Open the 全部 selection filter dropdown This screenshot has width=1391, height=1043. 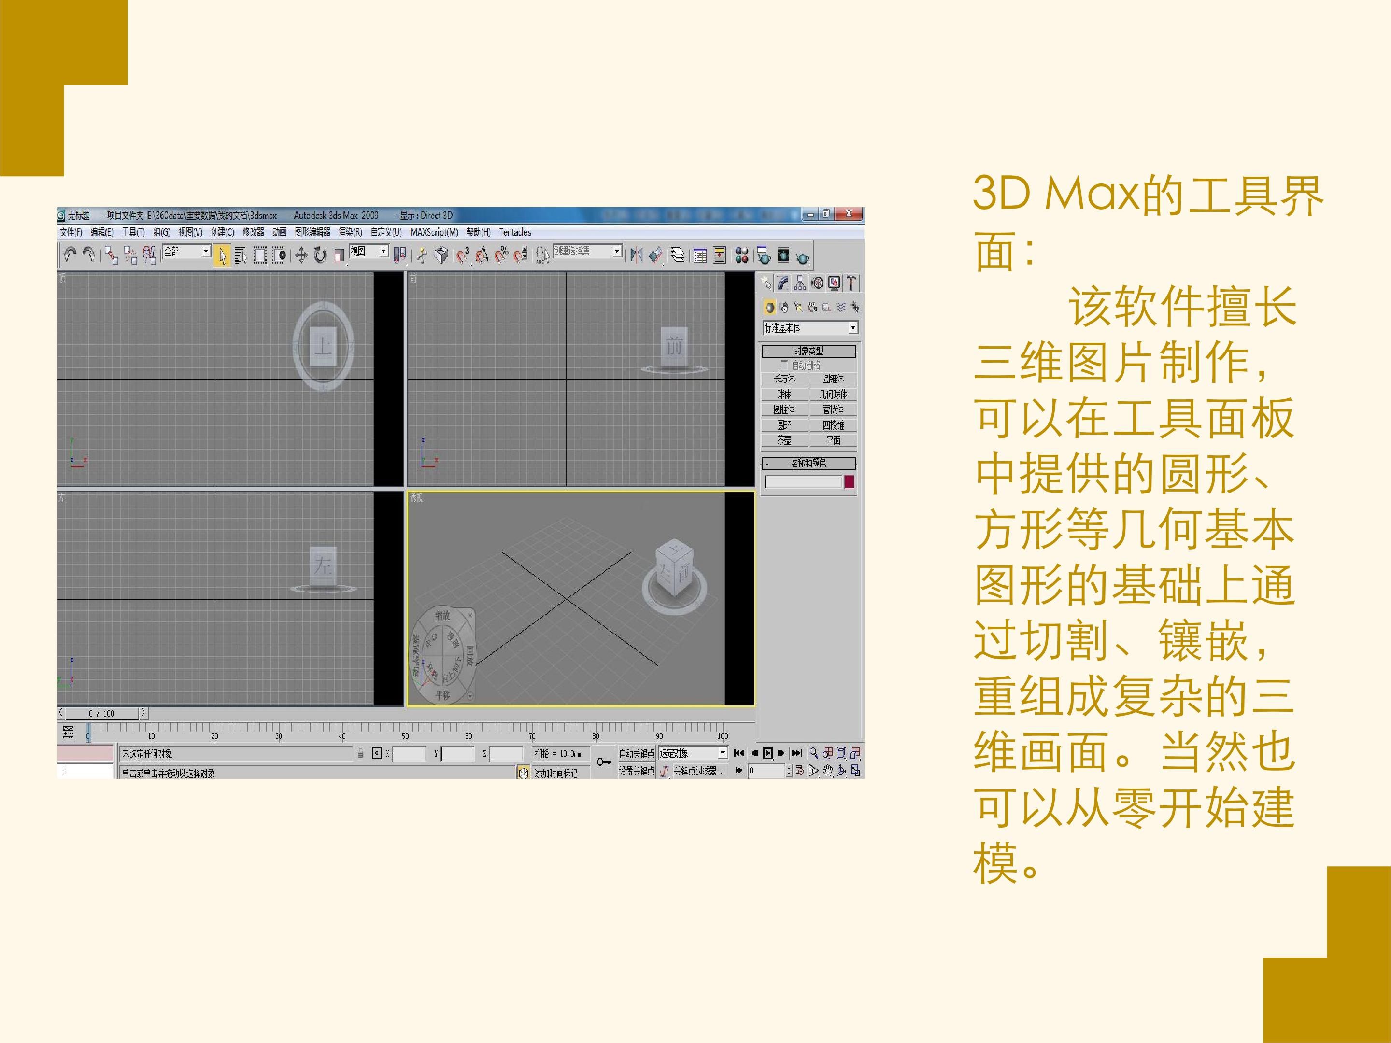[187, 252]
